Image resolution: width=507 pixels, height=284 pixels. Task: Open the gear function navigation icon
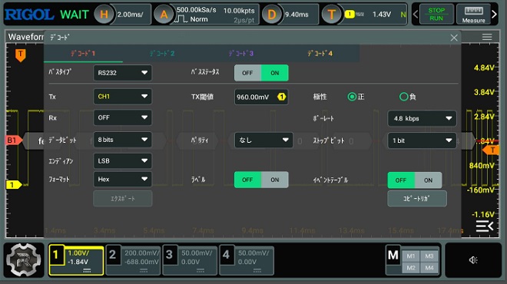24,260
